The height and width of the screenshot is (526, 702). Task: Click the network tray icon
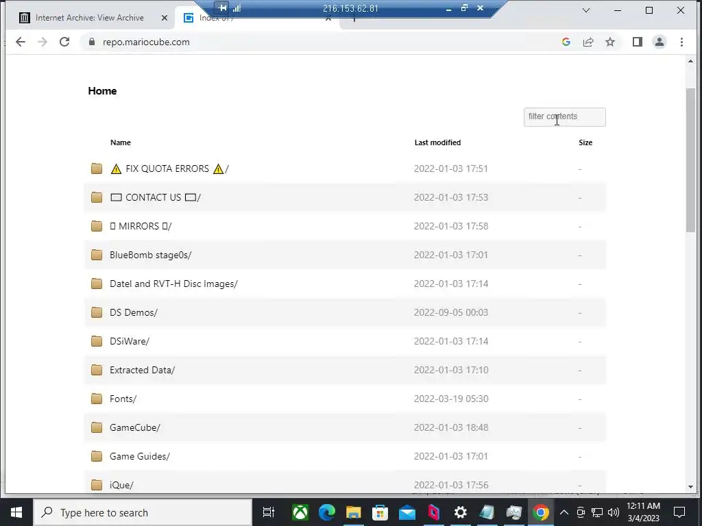597,512
